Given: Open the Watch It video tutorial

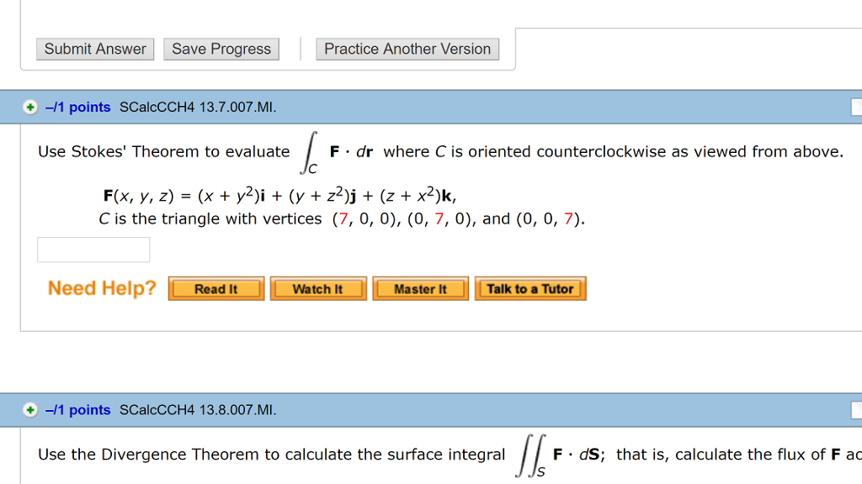Looking at the screenshot, I should (x=318, y=288).
